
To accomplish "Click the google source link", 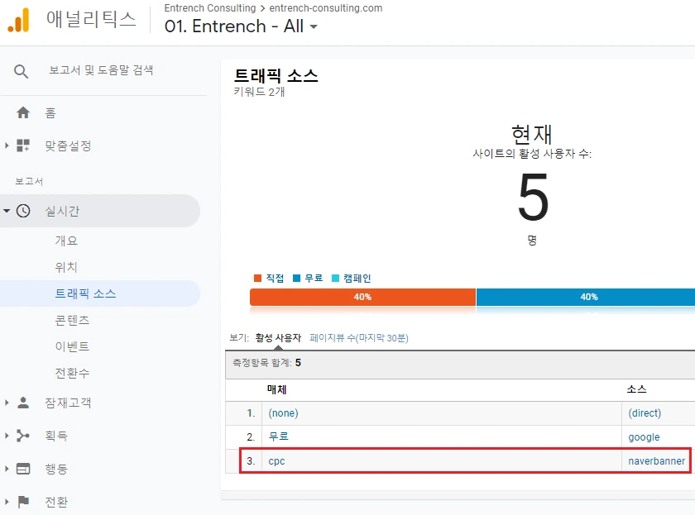I will pyautogui.click(x=644, y=436).
